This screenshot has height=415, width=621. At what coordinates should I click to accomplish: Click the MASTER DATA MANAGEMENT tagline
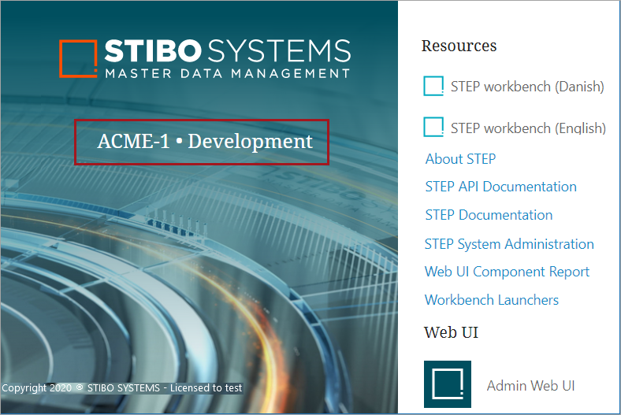point(228,73)
